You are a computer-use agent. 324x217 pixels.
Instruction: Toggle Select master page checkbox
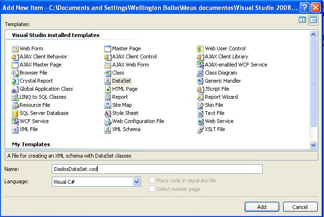[152, 189]
